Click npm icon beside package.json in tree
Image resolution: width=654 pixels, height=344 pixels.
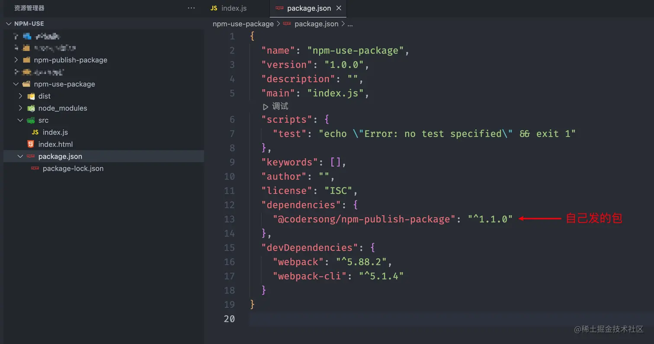[x=31, y=156]
